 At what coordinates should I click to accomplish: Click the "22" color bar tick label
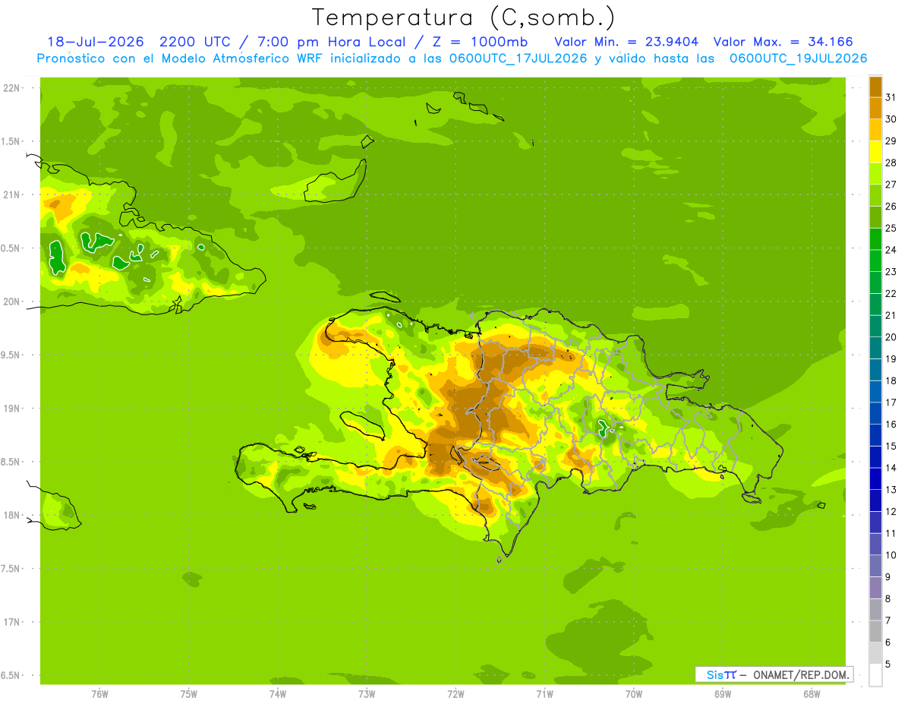click(x=891, y=293)
